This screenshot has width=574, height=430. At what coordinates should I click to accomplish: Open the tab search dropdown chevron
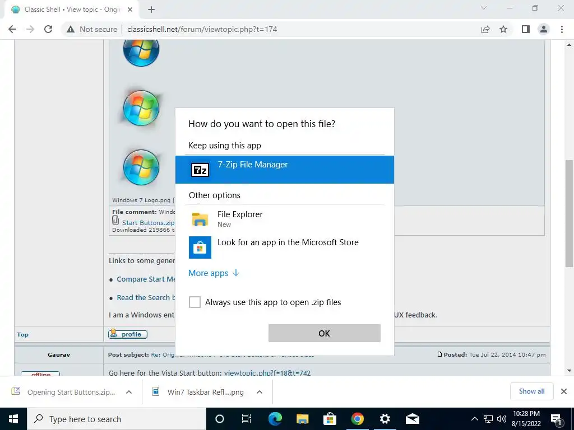(x=484, y=8)
